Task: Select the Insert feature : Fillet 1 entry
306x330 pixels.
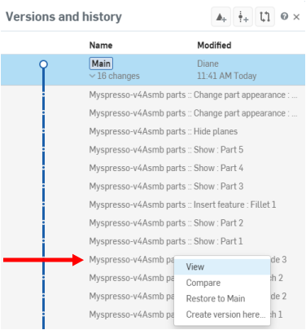Action: point(182,205)
